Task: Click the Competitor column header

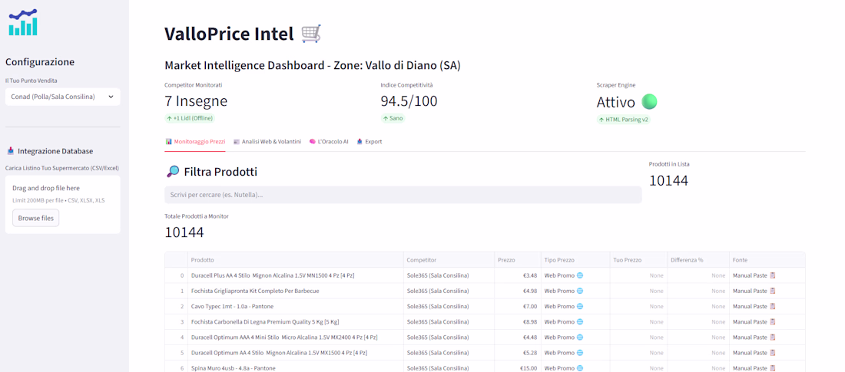Action: click(449, 260)
